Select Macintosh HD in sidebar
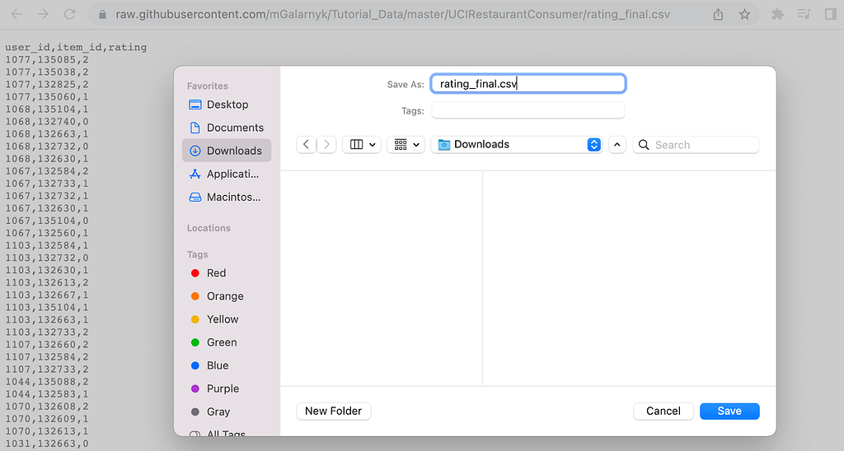Screen dimensions: 844x451 point(227,197)
